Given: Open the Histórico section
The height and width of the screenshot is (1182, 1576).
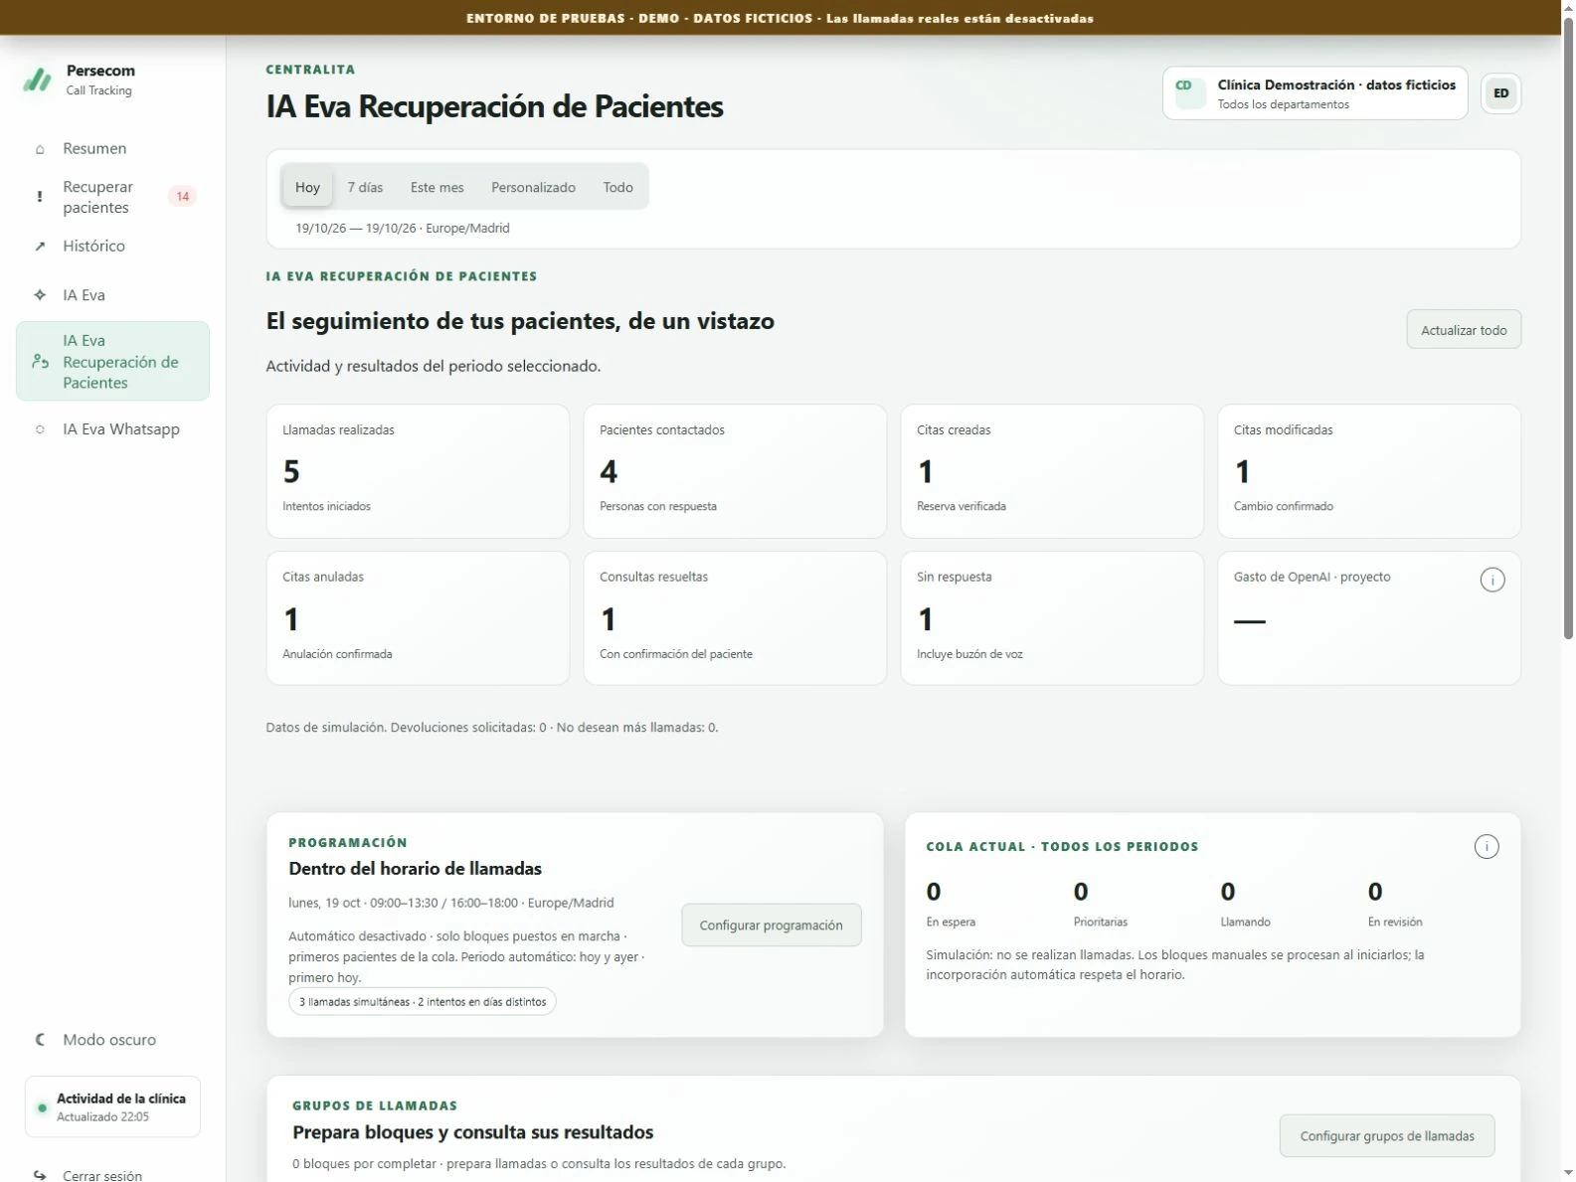Looking at the screenshot, I should click(112, 246).
